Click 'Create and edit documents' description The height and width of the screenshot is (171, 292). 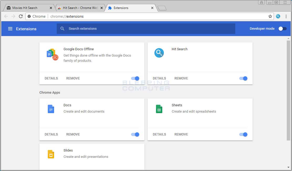pyautogui.click(x=84, y=111)
